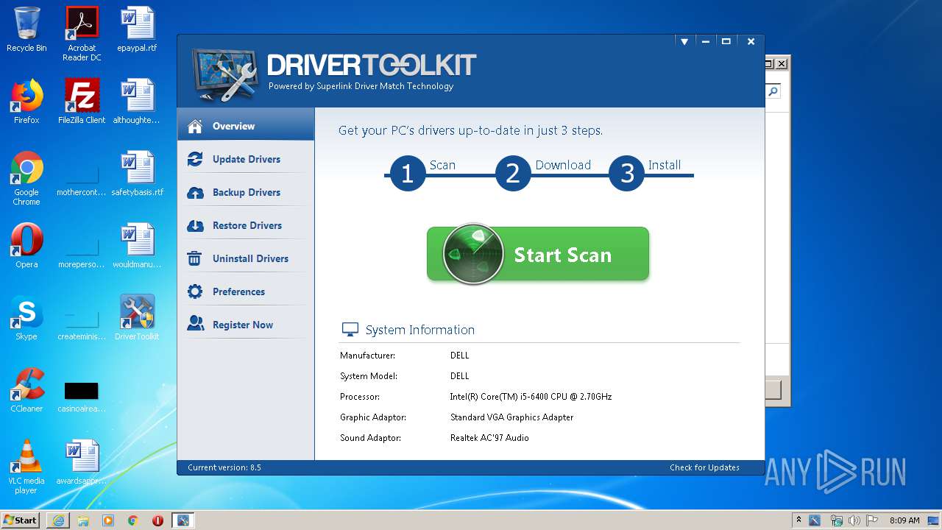Open the Preferences section
Image resolution: width=942 pixels, height=530 pixels.
point(246,291)
